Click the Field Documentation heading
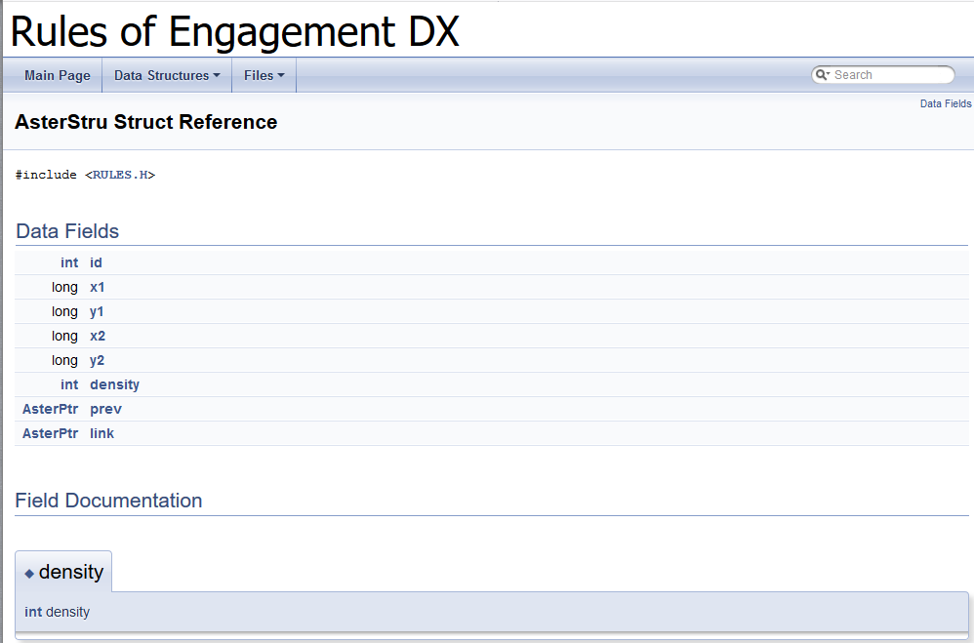 pos(108,501)
